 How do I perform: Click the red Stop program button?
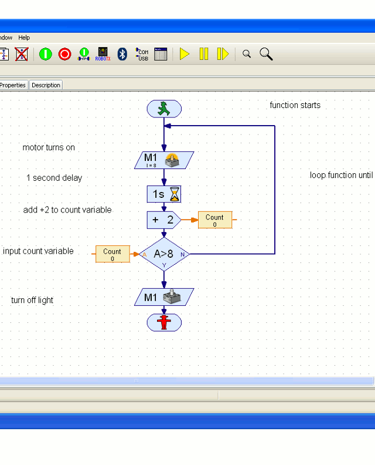pyautogui.click(x=64, y=54)
